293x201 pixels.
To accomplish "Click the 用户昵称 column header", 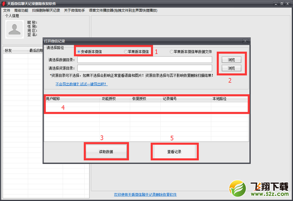I will click(73, 99).
